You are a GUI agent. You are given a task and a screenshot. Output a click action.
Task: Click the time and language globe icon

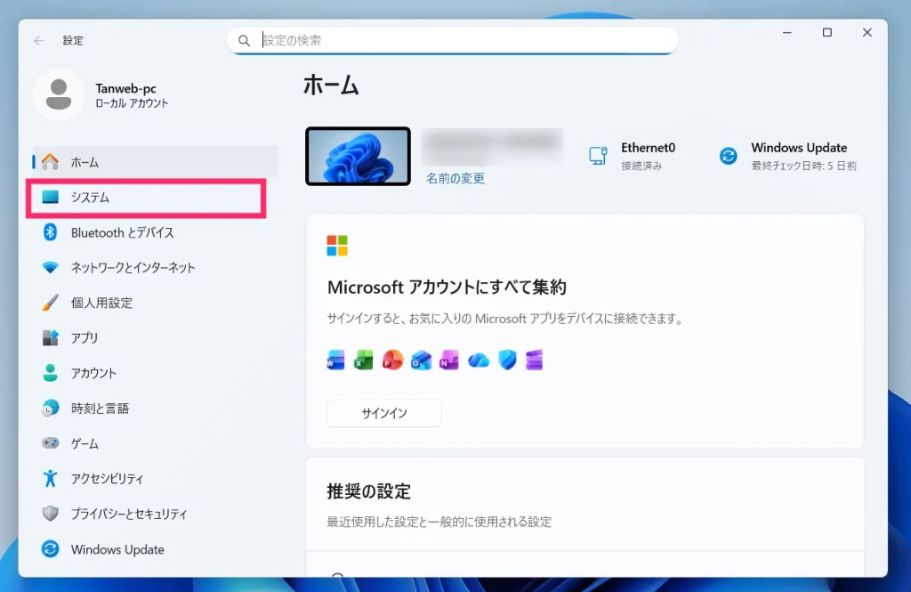click(50, 409)
